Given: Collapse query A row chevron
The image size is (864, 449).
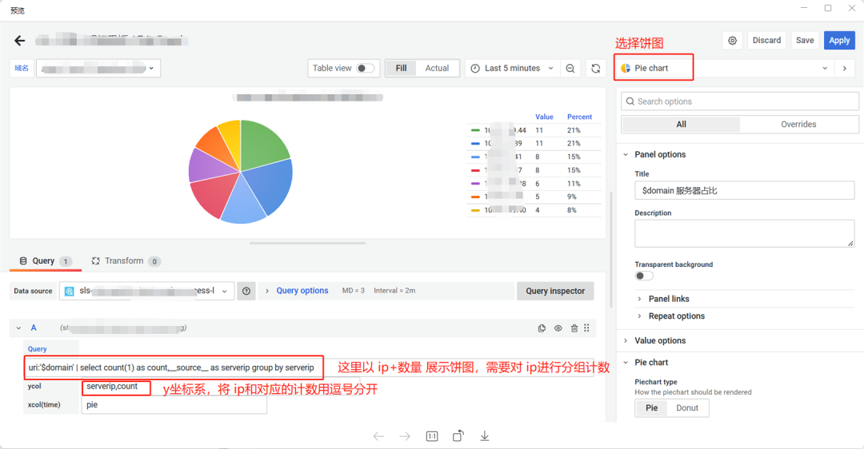Looking at the screenshot, I should click(x=18, y=328).
